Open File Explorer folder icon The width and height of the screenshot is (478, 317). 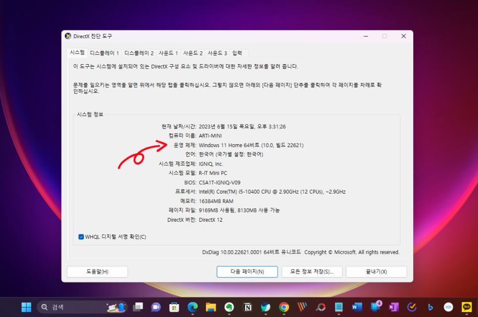(211, 307)
